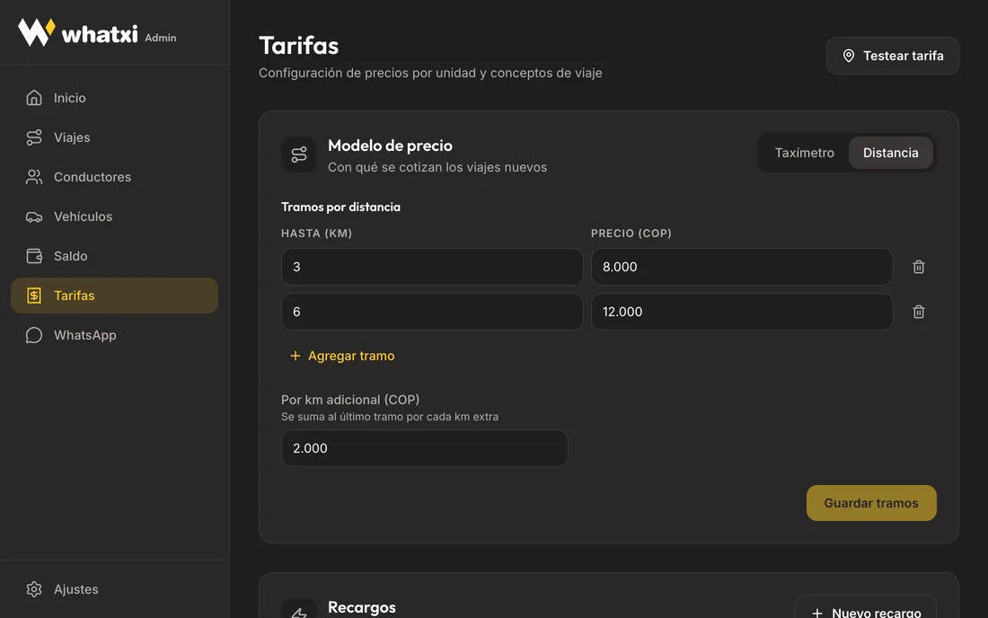988x618 pixels.
Task: Open Ajustes at sidebar bottom
Action: click(114, 589)
